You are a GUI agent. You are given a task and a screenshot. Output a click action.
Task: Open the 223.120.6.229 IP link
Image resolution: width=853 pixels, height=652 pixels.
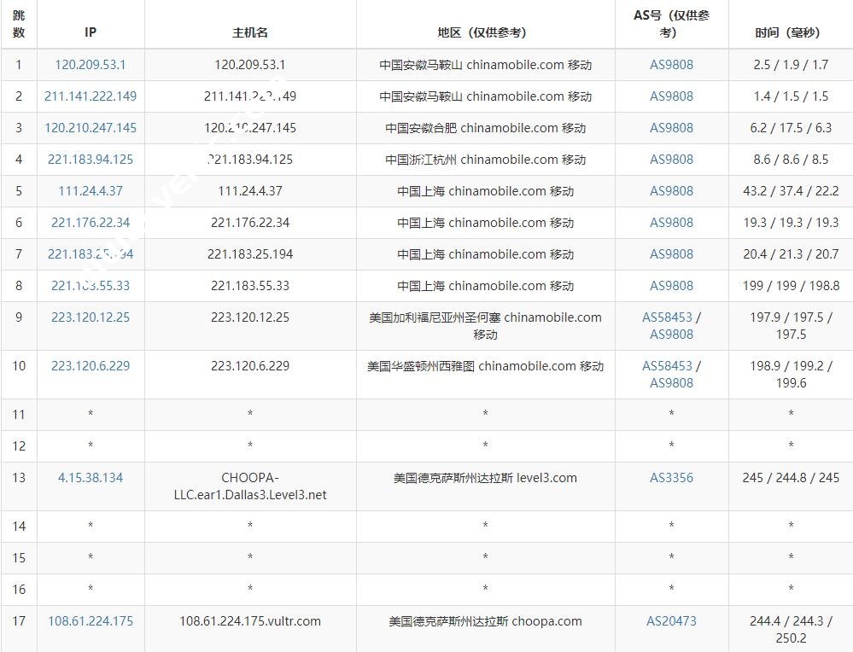[91, 366]
